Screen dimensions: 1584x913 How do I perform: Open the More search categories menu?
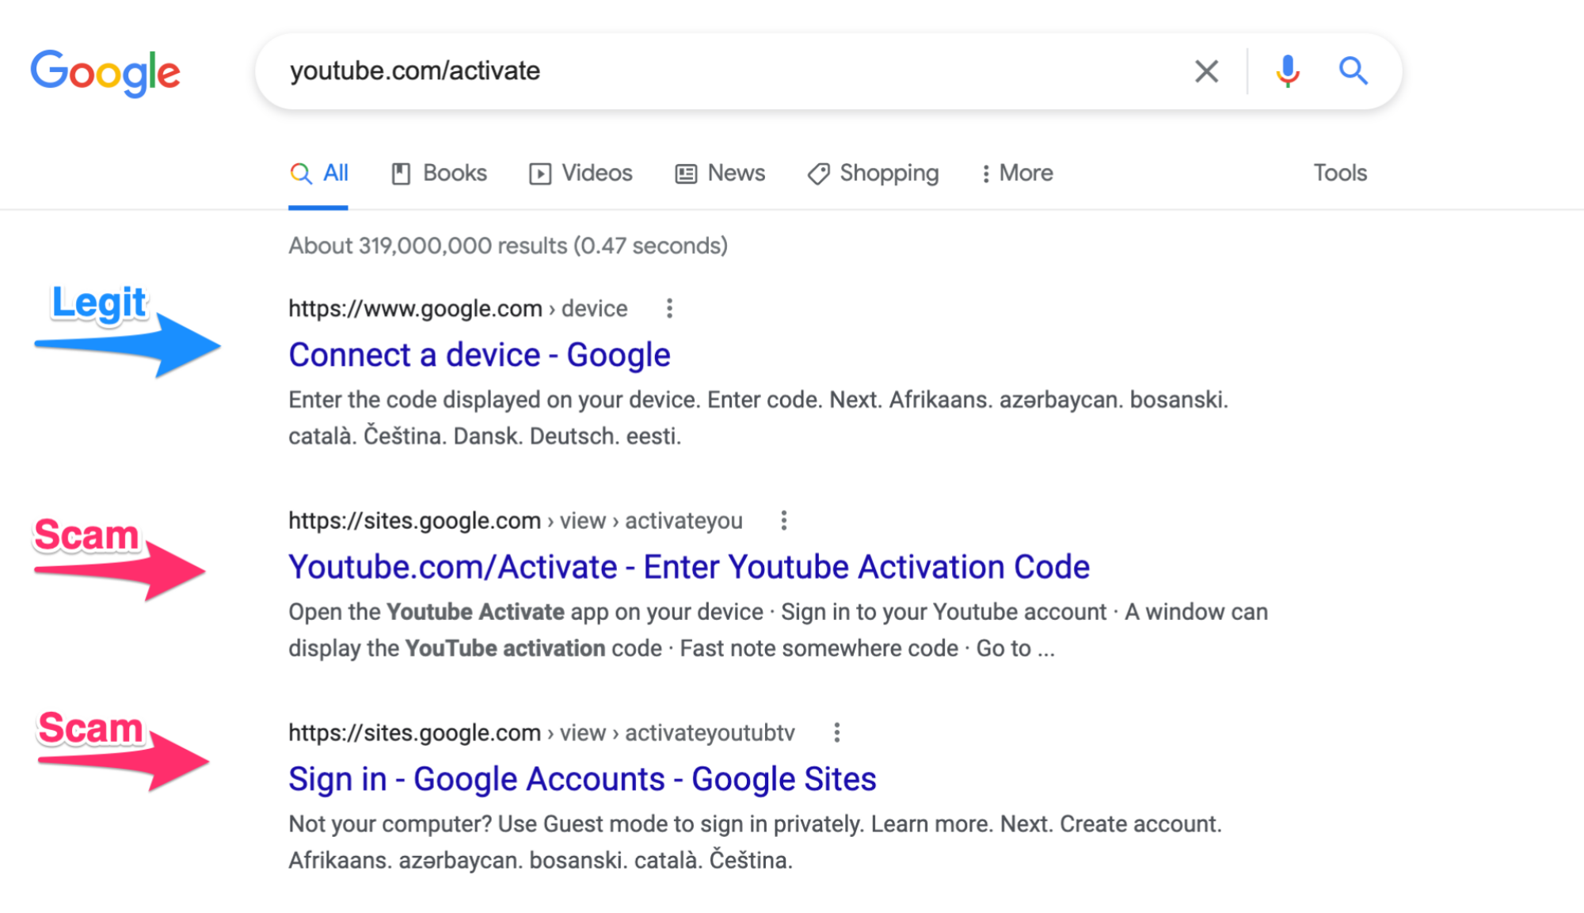[x=1018, y=173]
